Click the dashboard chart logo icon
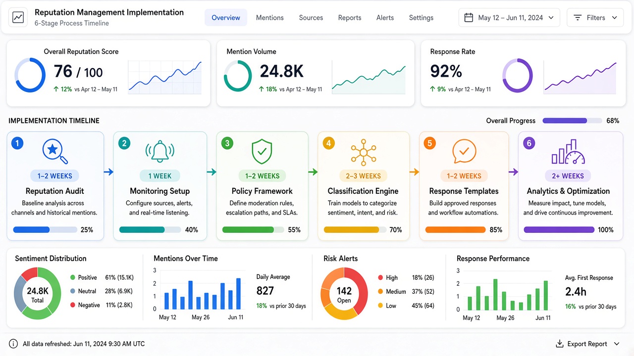 pyautogui.click(x=18, y=18)
